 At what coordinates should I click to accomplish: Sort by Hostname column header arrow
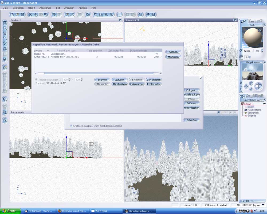click(48, 51)
